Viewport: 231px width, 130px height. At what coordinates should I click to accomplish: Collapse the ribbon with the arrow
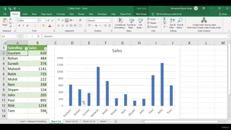click(228, 31)
